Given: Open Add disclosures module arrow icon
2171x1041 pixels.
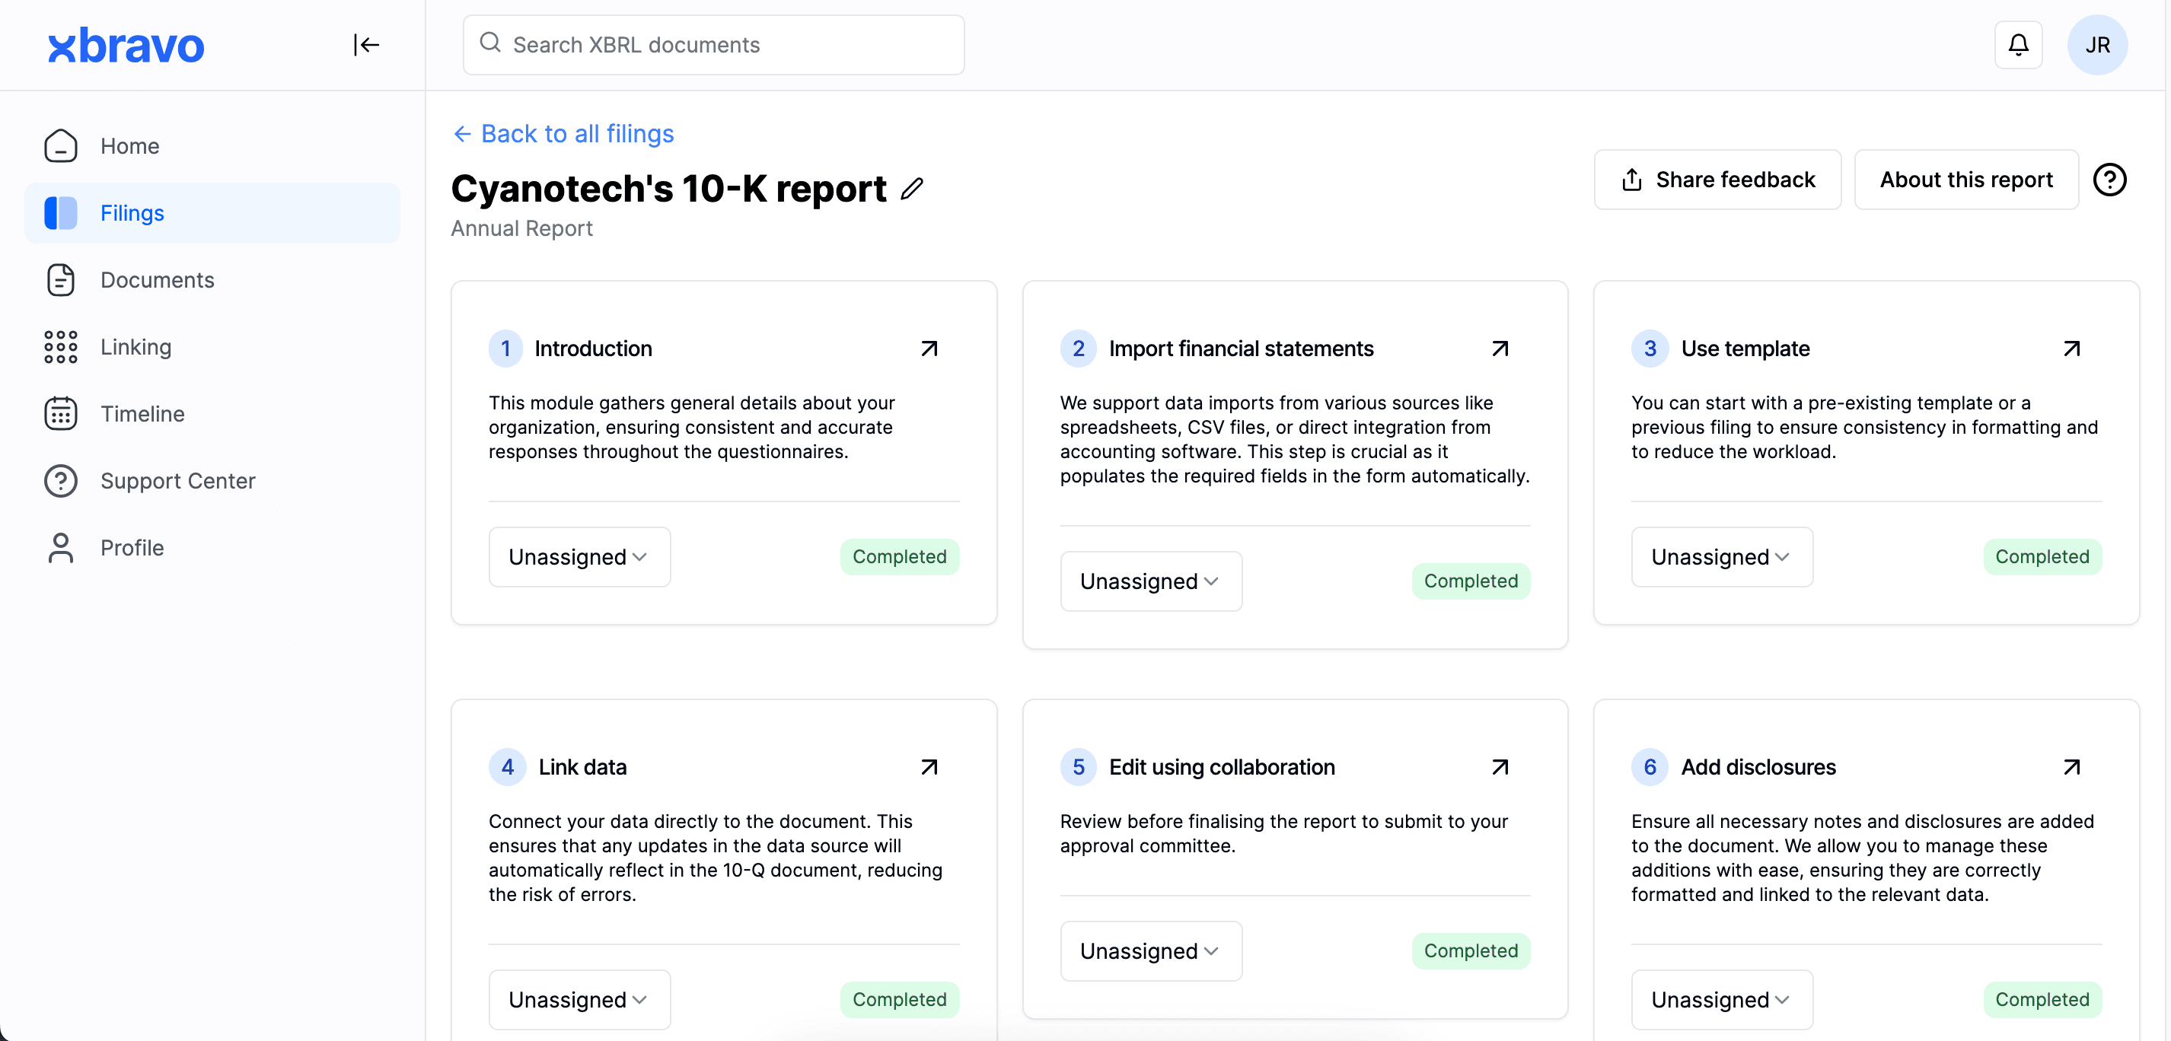Looking at the screenshot, I should click(2071, 767).
